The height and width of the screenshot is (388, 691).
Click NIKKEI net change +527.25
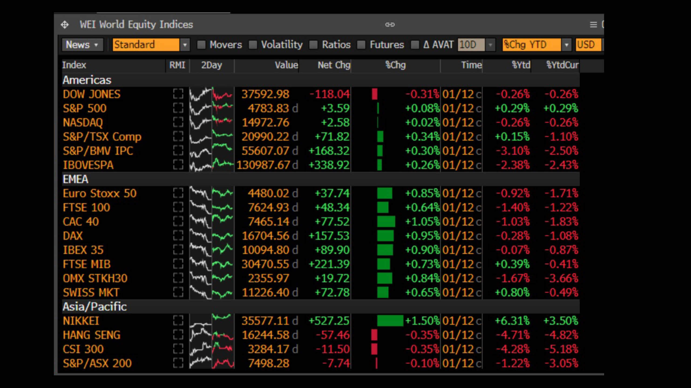tap(329, 321)
